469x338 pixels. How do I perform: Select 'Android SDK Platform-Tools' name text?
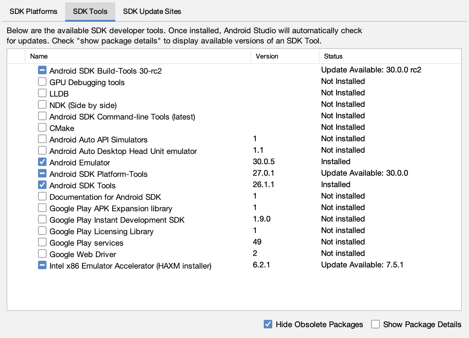(98, 174)
